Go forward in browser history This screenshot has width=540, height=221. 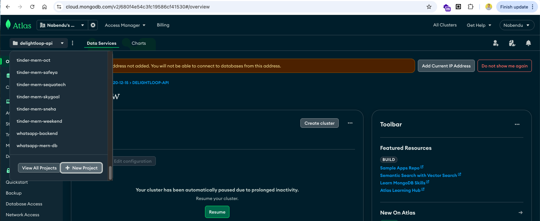pyautogui.click(x=20, y=7)
